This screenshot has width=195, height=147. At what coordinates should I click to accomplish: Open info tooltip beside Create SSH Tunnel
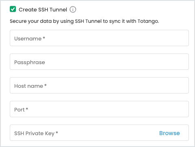click(73, 9)
